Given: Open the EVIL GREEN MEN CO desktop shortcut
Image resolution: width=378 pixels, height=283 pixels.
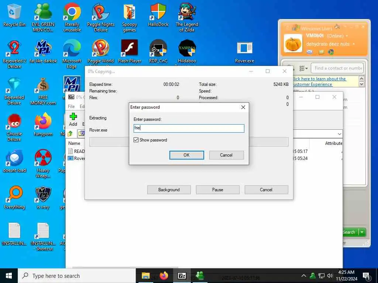Looking at the screenshot, I should [43, 17].
